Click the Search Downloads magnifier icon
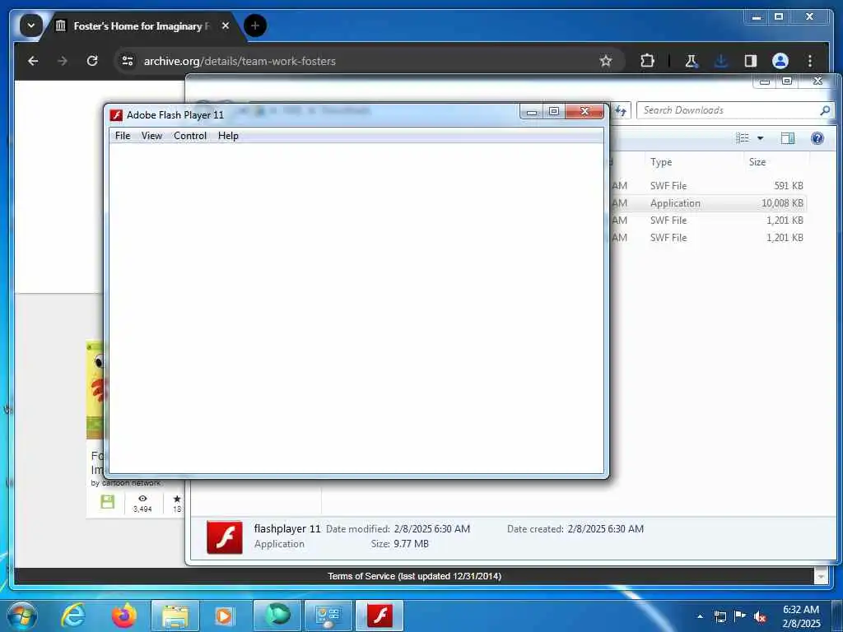The width and height of the screenshot is (843, 632). [x=825, y=110]
